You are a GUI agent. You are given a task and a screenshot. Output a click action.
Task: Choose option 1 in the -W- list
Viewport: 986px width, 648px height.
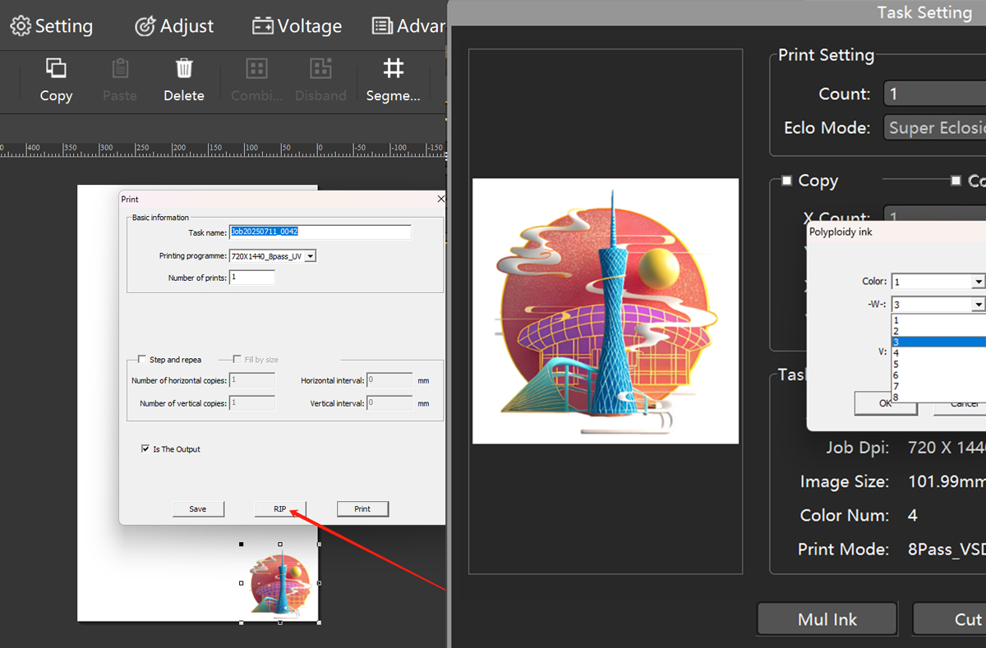(938, 320)
